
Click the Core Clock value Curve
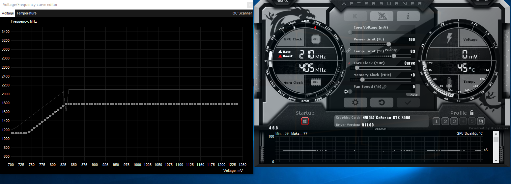click(410, 63)
